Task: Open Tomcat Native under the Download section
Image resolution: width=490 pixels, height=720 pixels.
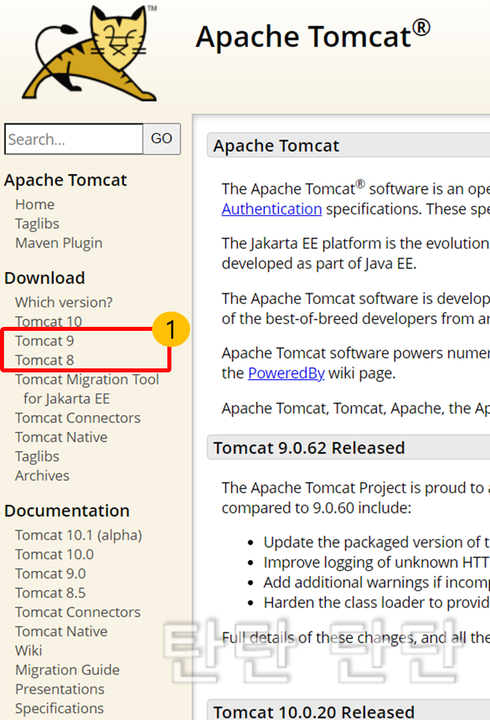Action: point(62,437)
